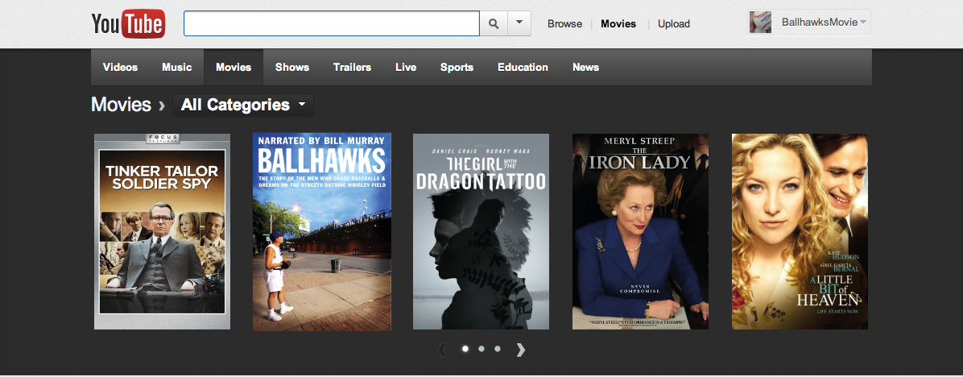Open Tinker Tailor Soldier Spy poster
This screenshot has height=377, width=963.
[162, 231]
